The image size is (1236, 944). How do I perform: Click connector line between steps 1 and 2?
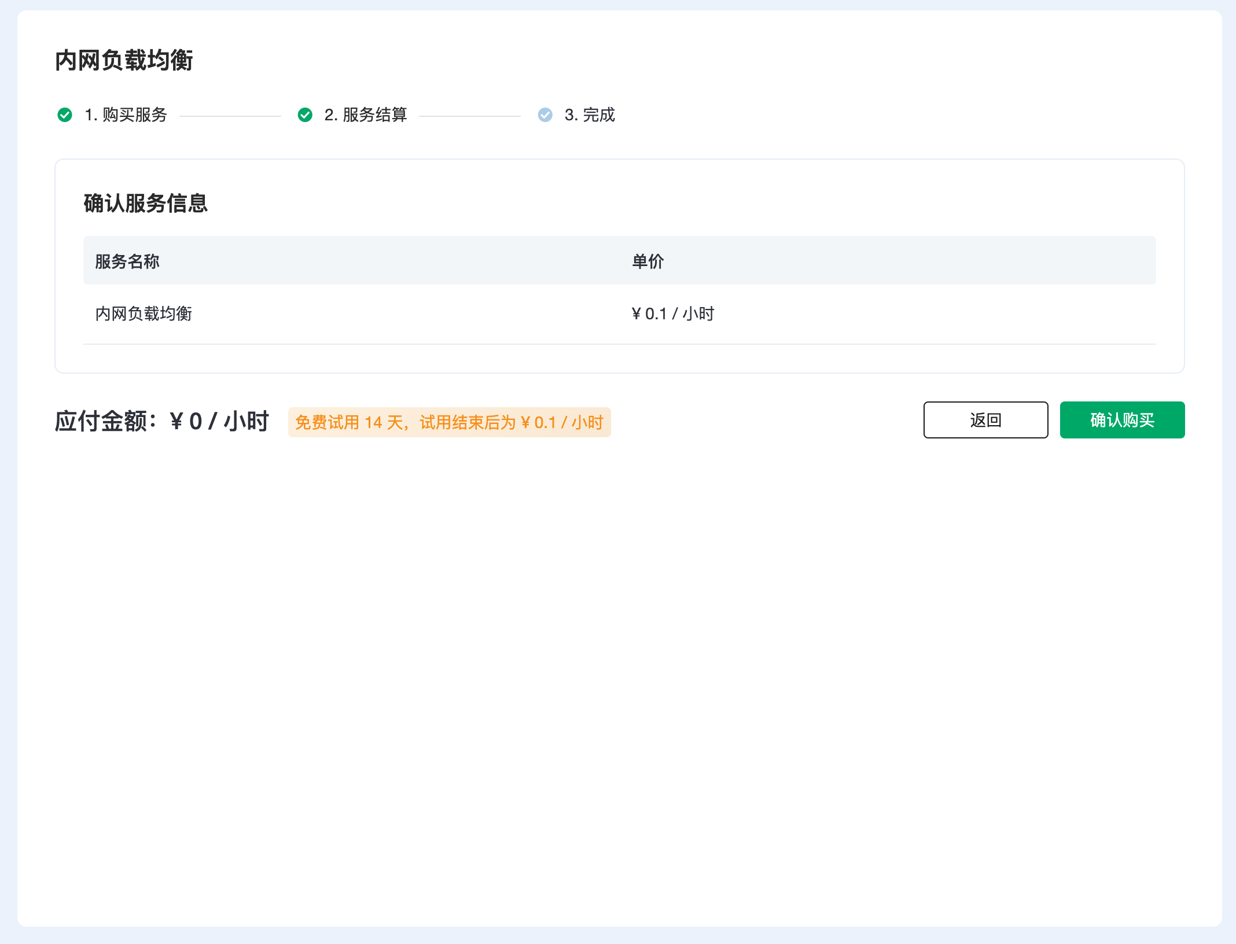230,116
